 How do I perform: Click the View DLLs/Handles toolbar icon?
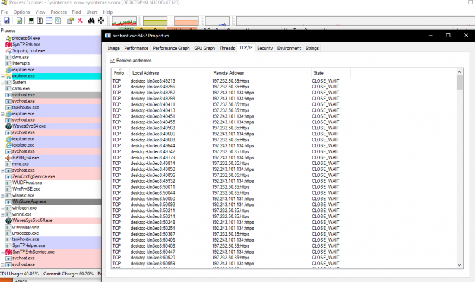pyautogui.click(x=58, y=21)
